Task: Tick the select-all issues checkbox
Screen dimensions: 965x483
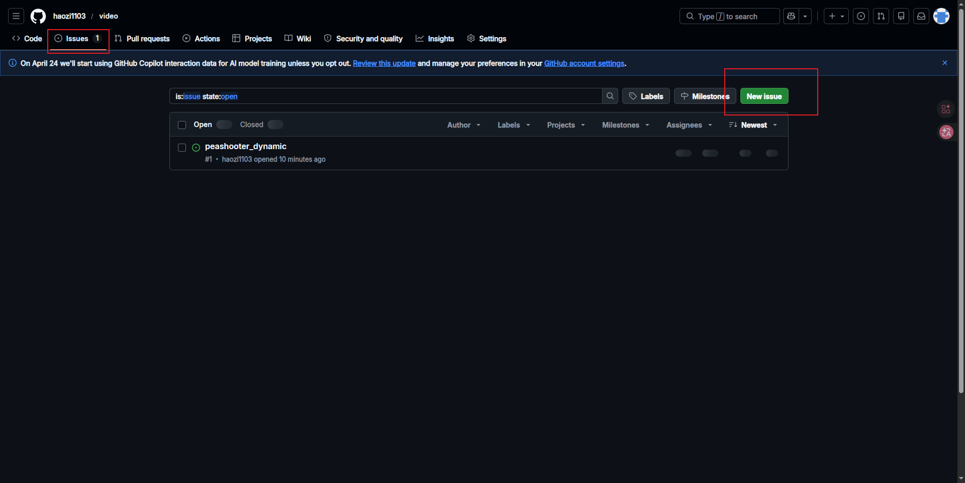Action: (x=182, y=125)
